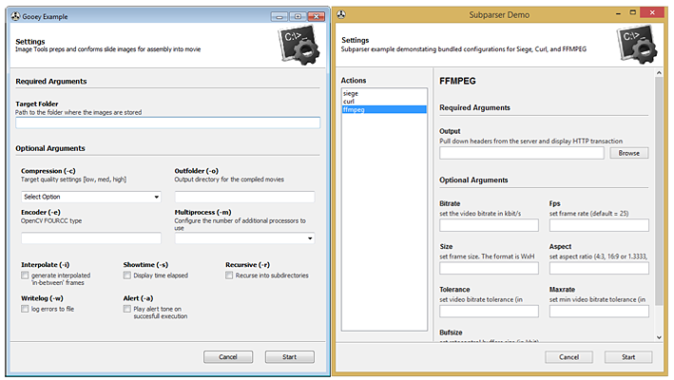The height and width of the screenshot is (380, 674).
Task: Click the terminal gear logo in Subparser Demo
Action: point(638,45)
